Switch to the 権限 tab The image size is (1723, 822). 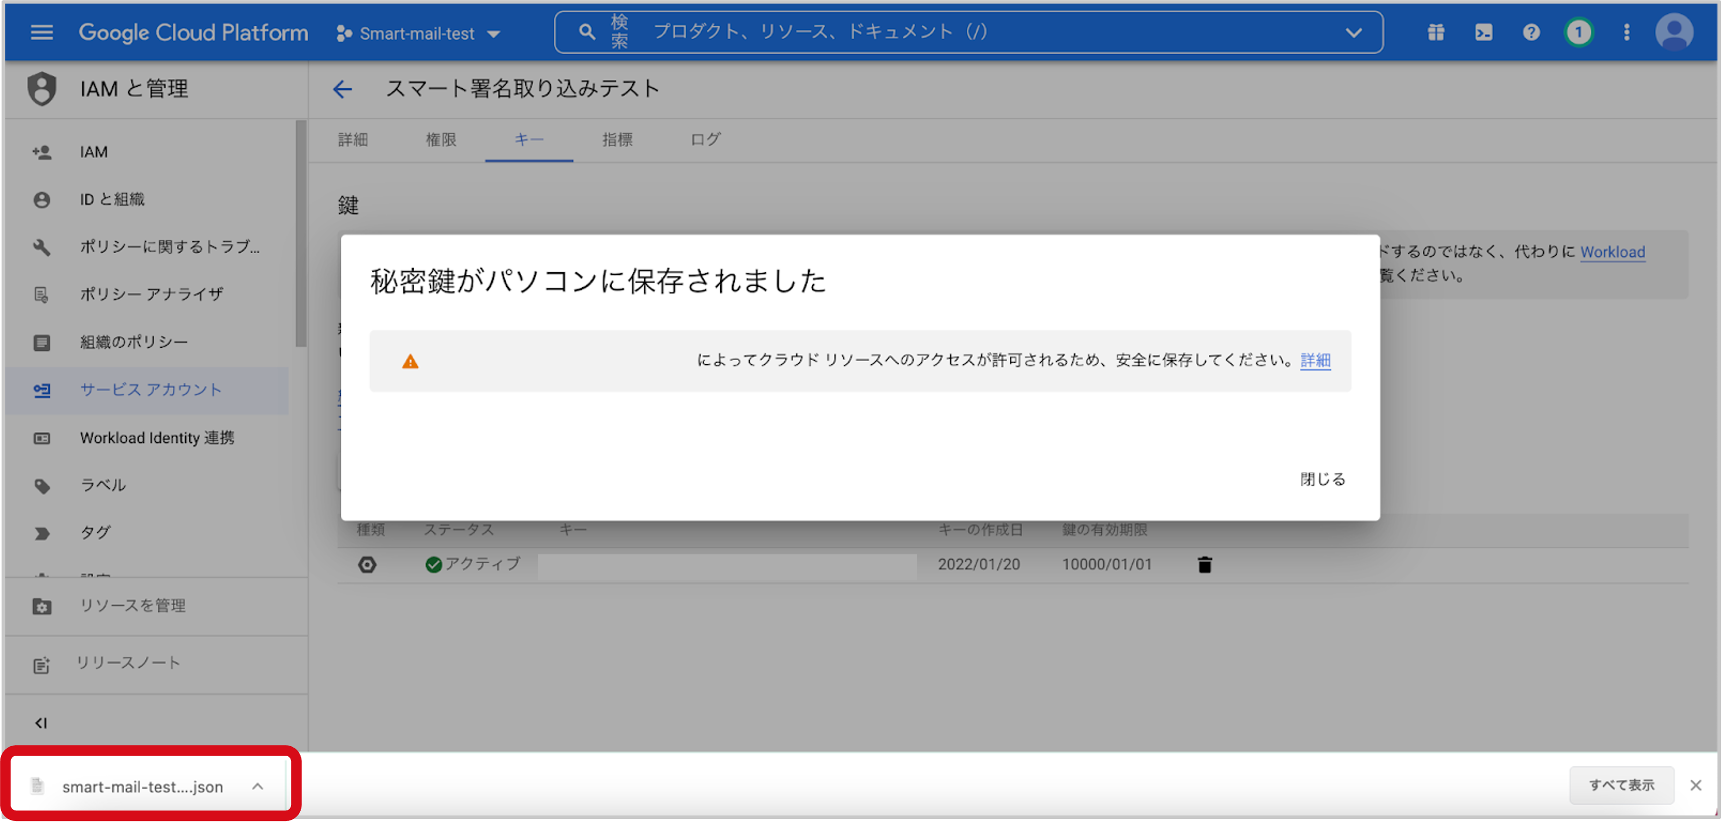(x=441, y=139)
